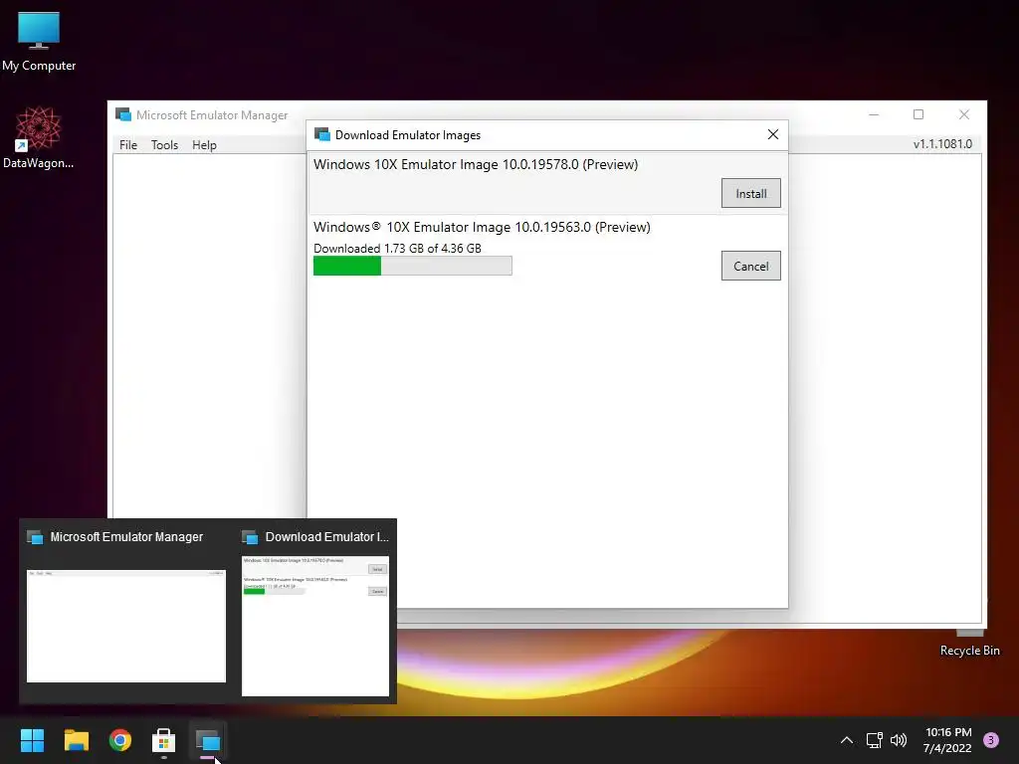
Task: Click the Microsoft Emulator Manager window icon
Action: pyautogui.click(x=123, y=115)
